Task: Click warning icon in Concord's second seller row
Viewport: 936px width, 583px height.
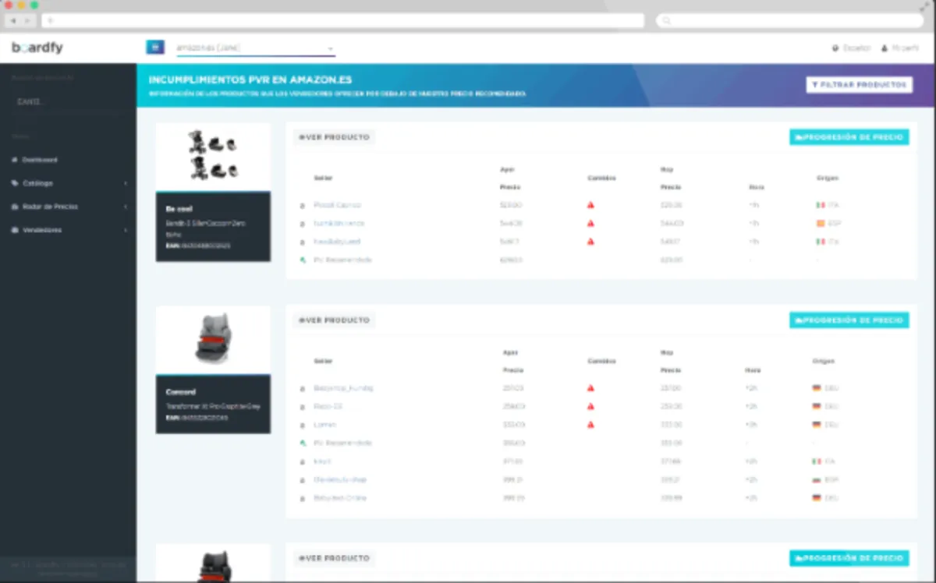Action: [590, 407]
